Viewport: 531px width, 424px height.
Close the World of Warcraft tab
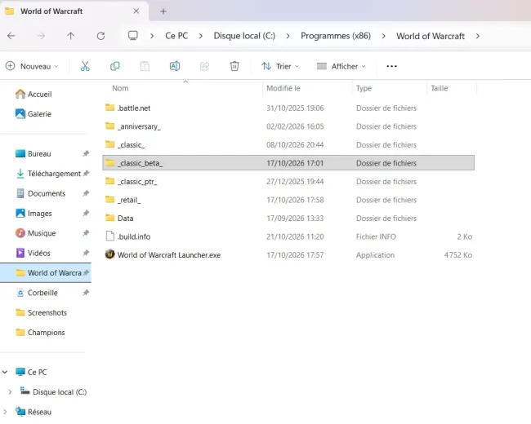click(136, 11)
